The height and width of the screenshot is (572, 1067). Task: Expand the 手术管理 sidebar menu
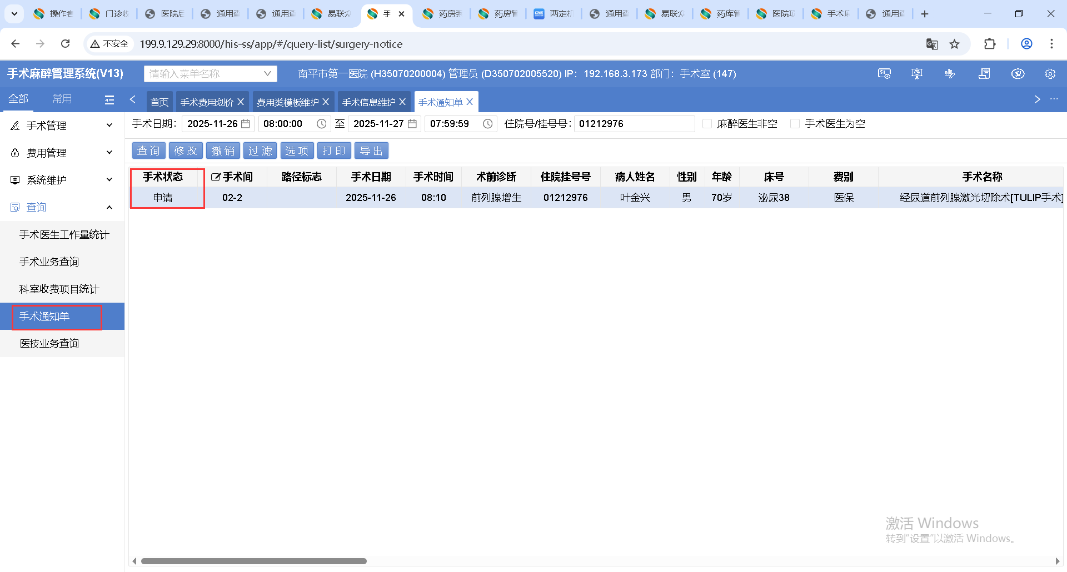[x=62, y=126]
